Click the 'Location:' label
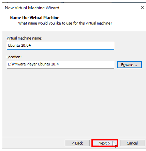 (14, 57)
